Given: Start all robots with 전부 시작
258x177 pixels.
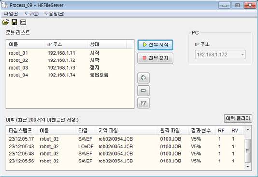Looking at the screenshot, I should [155, 45].
